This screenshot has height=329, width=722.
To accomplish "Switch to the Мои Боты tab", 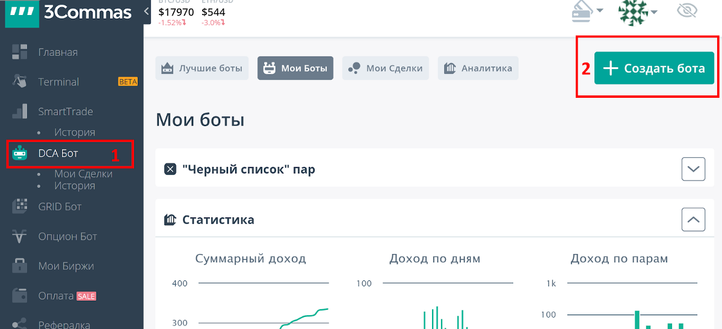I will point(295,68).
